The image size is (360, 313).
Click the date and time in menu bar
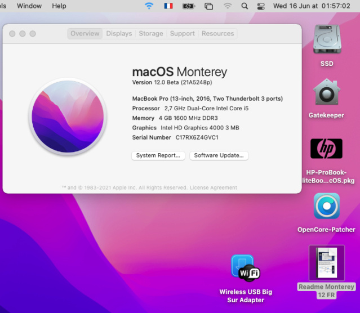pyautogui.click(x=312, y=6)
